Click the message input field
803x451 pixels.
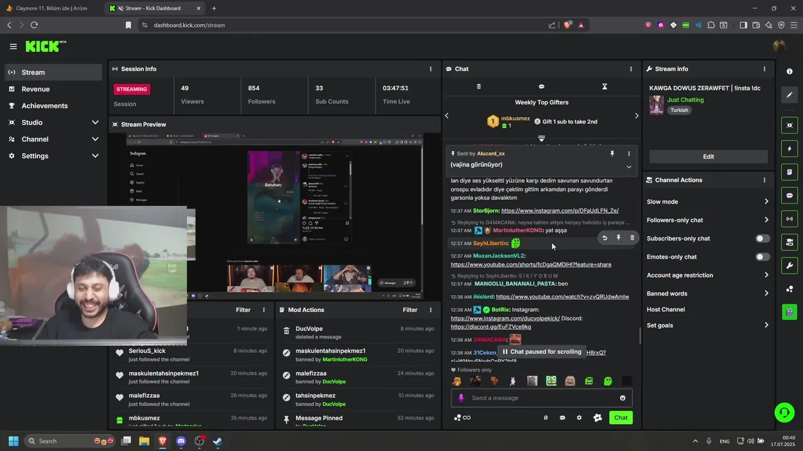[x=541, y=398]
